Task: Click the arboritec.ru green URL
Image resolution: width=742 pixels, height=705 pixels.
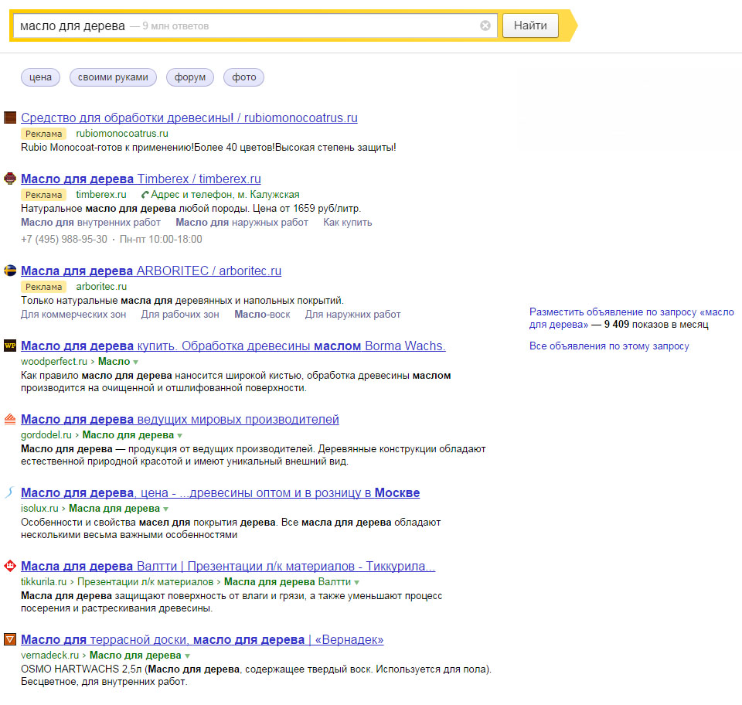Action: 101,286
